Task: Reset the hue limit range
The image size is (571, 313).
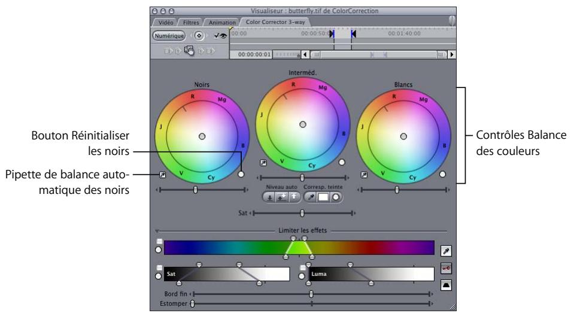Action: pyautogui.click(x=159, y=250)
